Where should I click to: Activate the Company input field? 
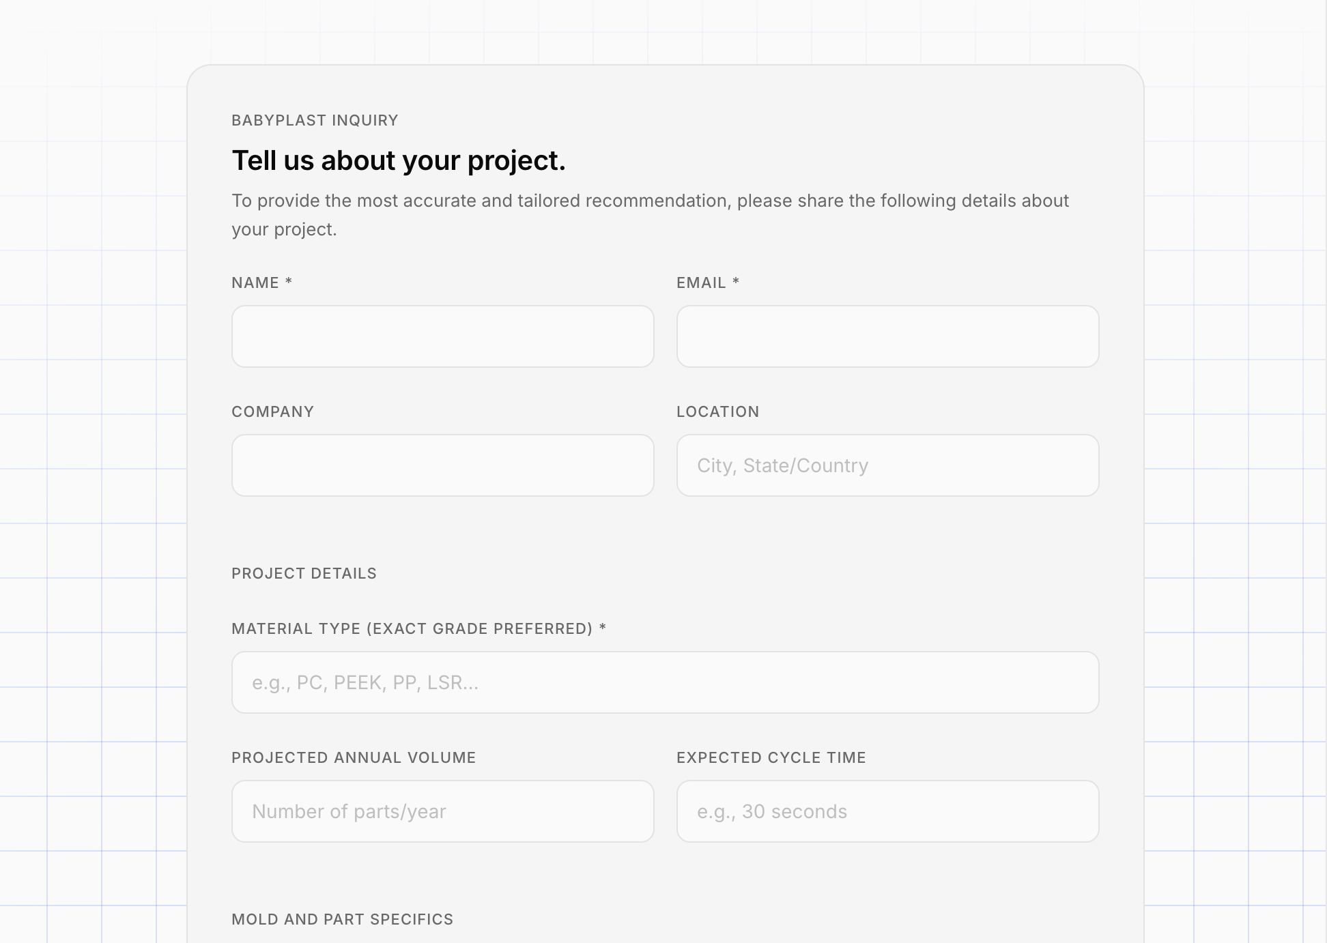coord(443,465)
